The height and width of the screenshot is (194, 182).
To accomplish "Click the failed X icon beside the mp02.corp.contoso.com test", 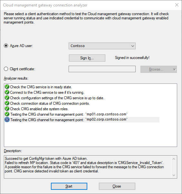I will (x=7, y=120).
